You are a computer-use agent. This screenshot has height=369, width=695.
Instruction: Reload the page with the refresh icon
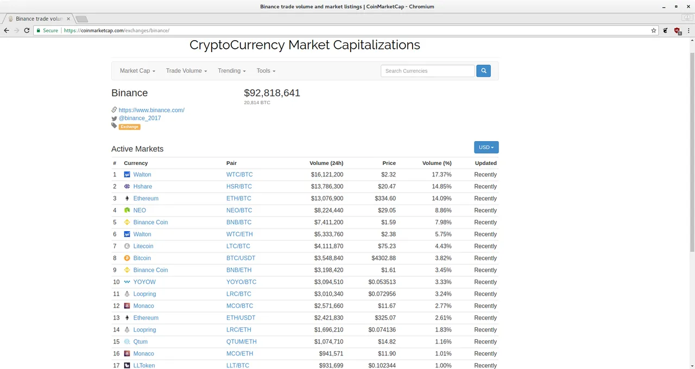27,30
